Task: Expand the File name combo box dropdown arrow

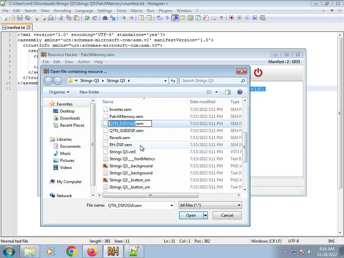Action: point(172,206)
